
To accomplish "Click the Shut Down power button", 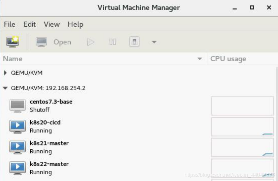I will (135, 42).
